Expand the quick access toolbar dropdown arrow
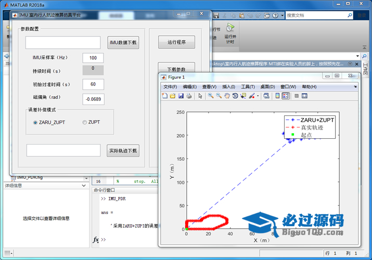This screenshot has width=372, height=260. (282, 16)
